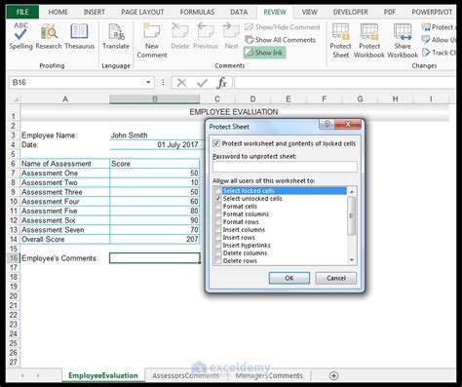Select the EmployeeEvaluation sheet tab
The image size is (462, 387).
click(103, 375)
